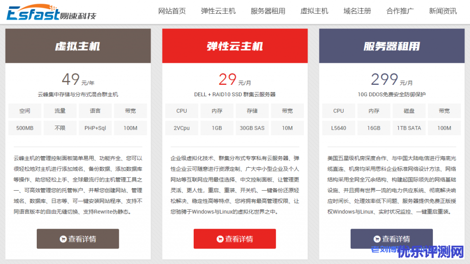
Task: Click the purple 服务器租用 card header
Action: (392, 46)
